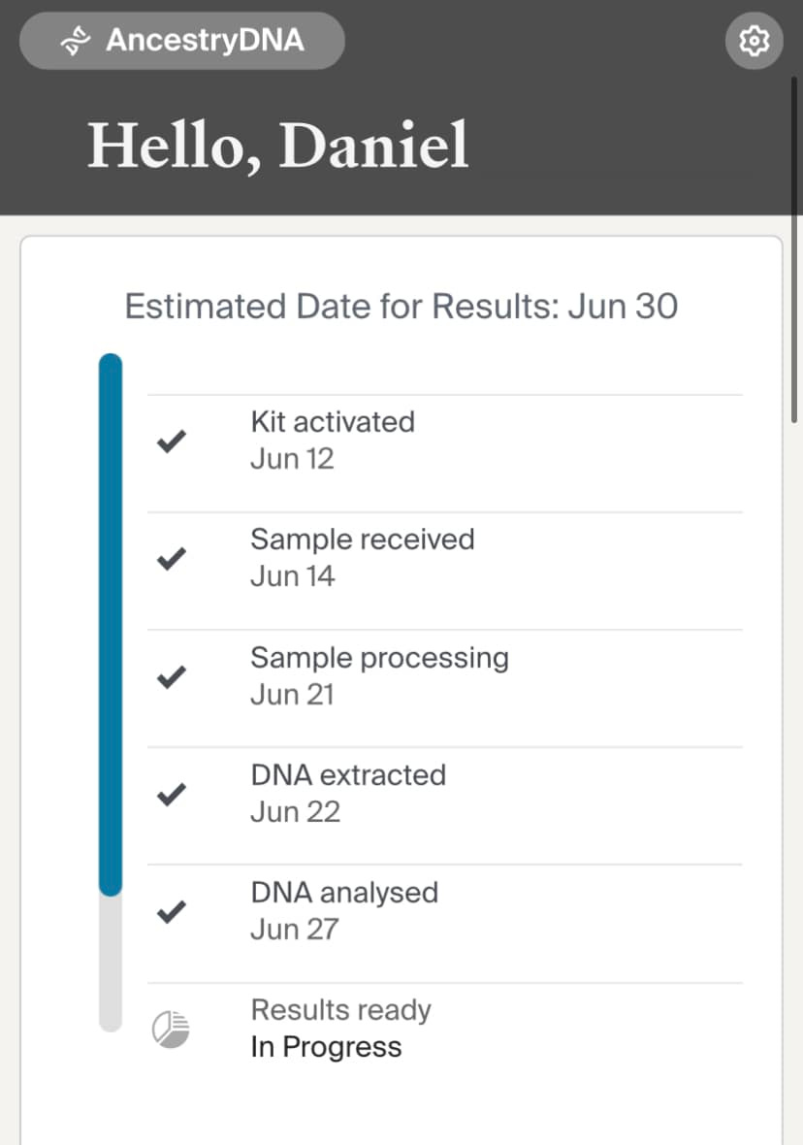
Task: Click the AncestryDNA helix logo icon
Action: click(76, 41)
